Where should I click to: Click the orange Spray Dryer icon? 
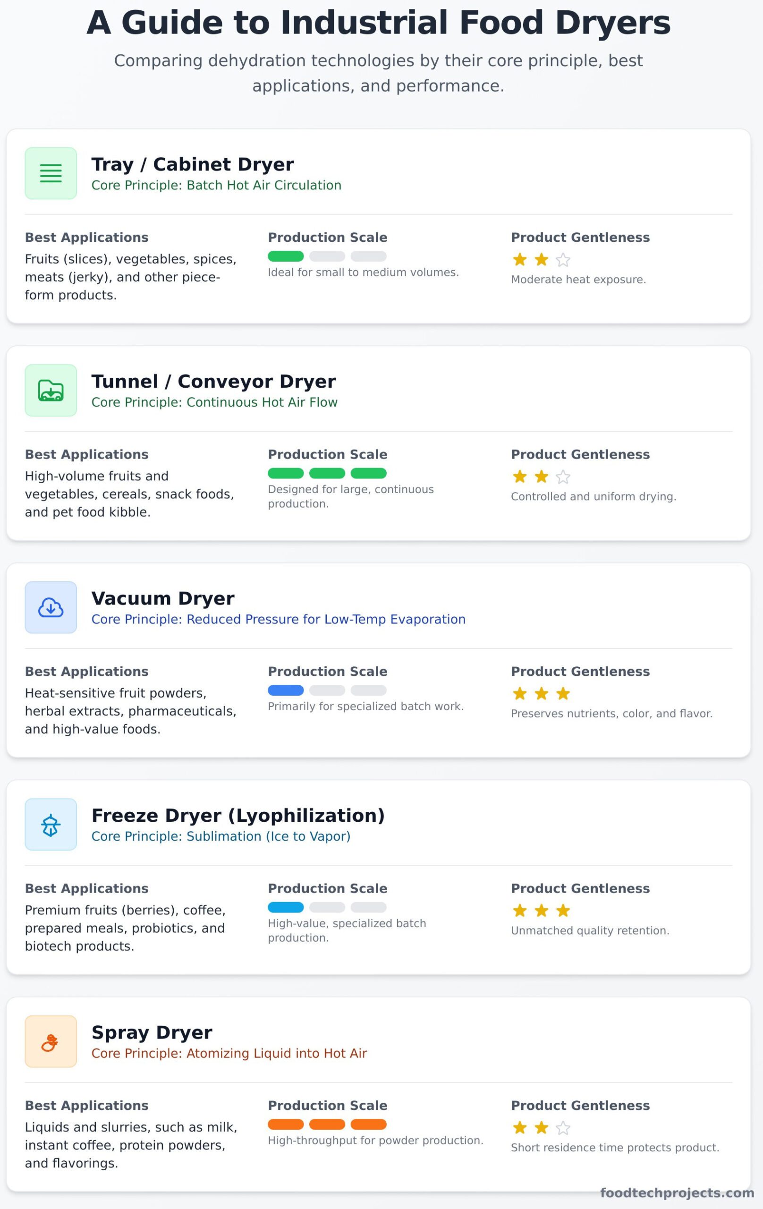click(51, 1041)
